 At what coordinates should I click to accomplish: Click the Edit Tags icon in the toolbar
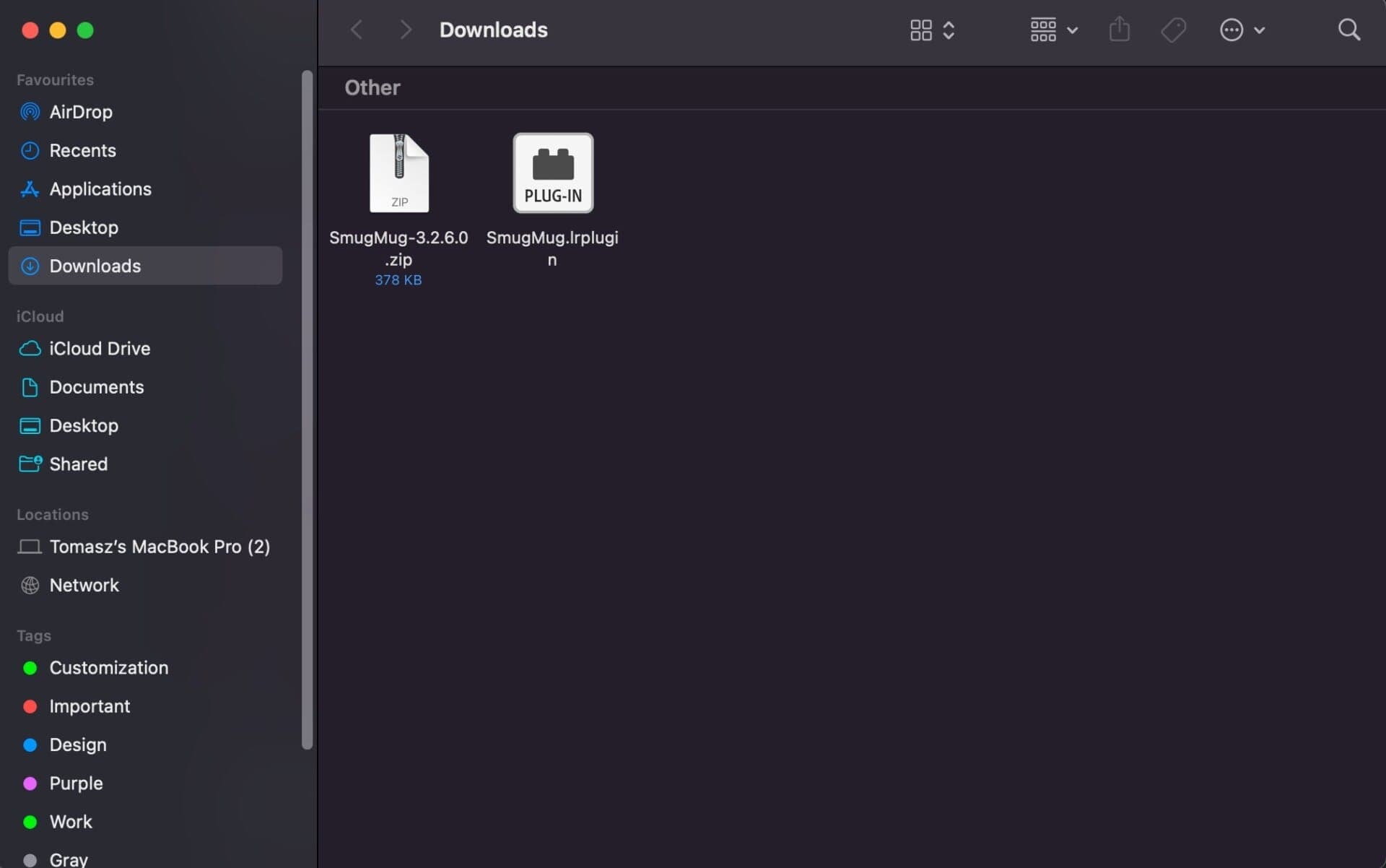pyautogui.click(x=1172, y=30)
